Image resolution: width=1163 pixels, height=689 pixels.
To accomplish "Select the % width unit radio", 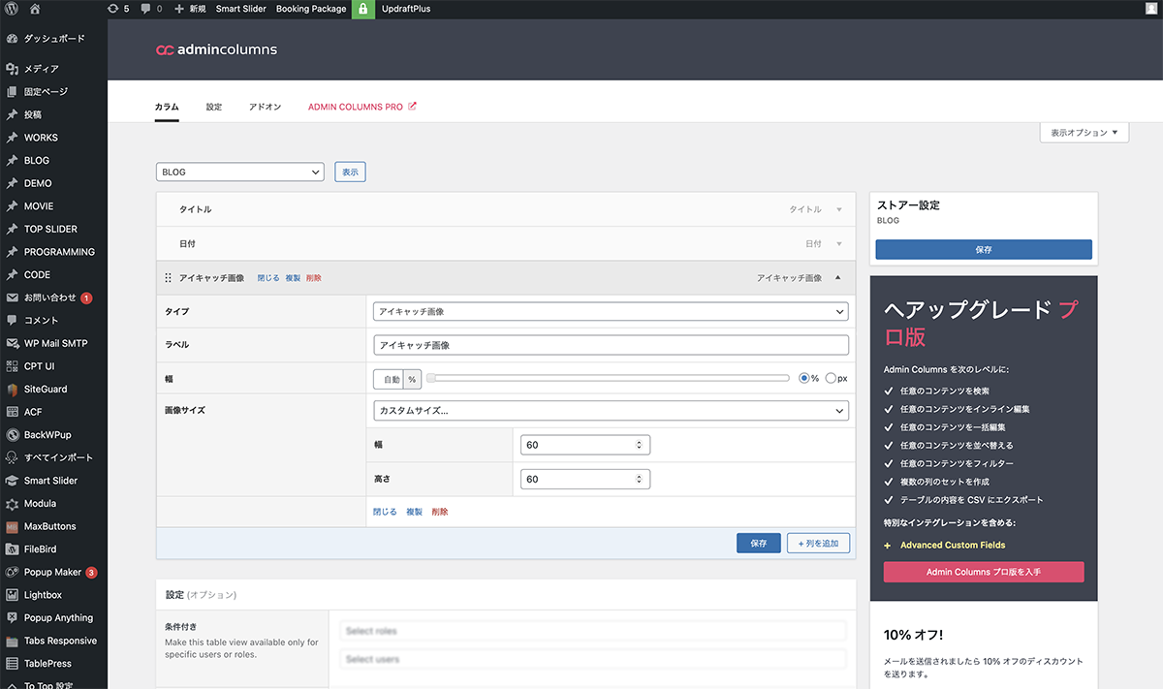I will point(803,378).
